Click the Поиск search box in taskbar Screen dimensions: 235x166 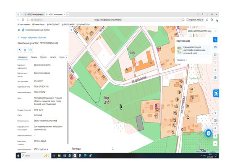36,156
